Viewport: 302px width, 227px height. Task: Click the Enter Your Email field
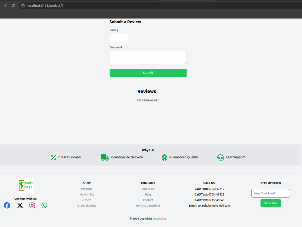(270, 193)
